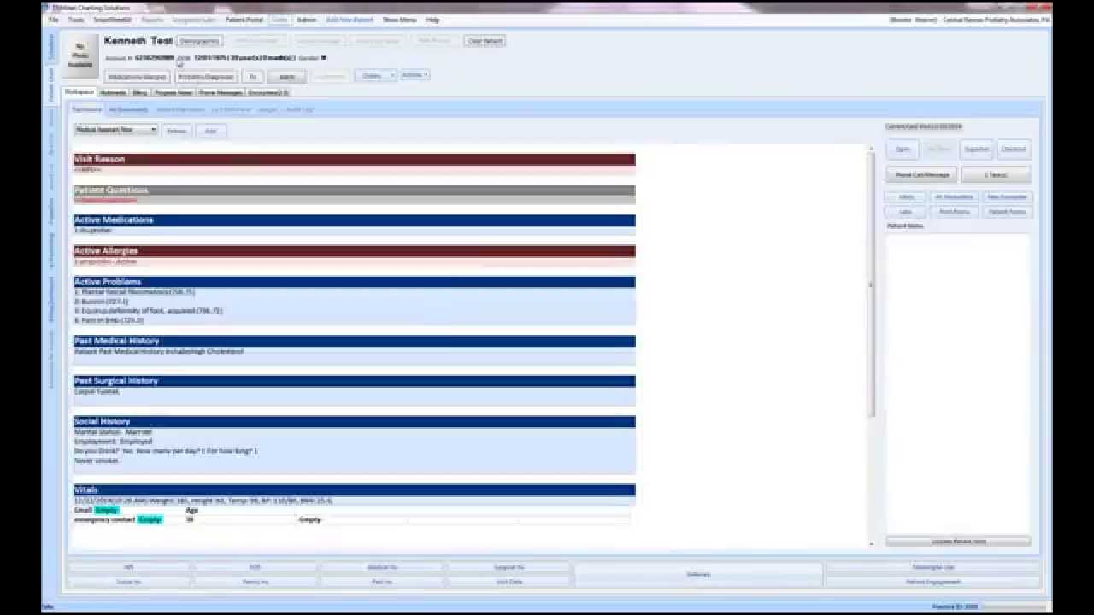Click the Clear Patient button
The width and height of the screenshot is (1094, 615).
[x=485, y=41]
